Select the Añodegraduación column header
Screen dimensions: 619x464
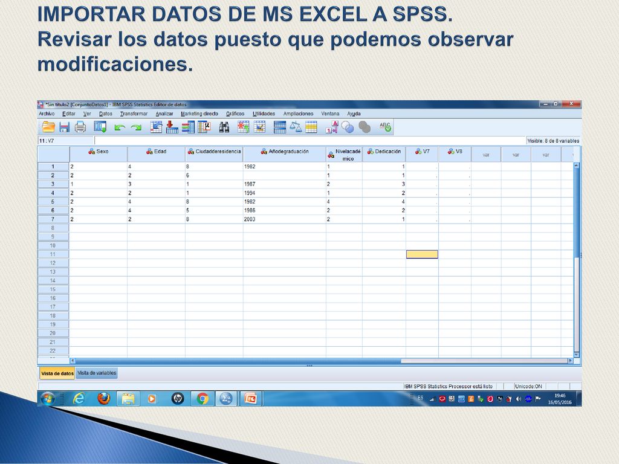285,154
